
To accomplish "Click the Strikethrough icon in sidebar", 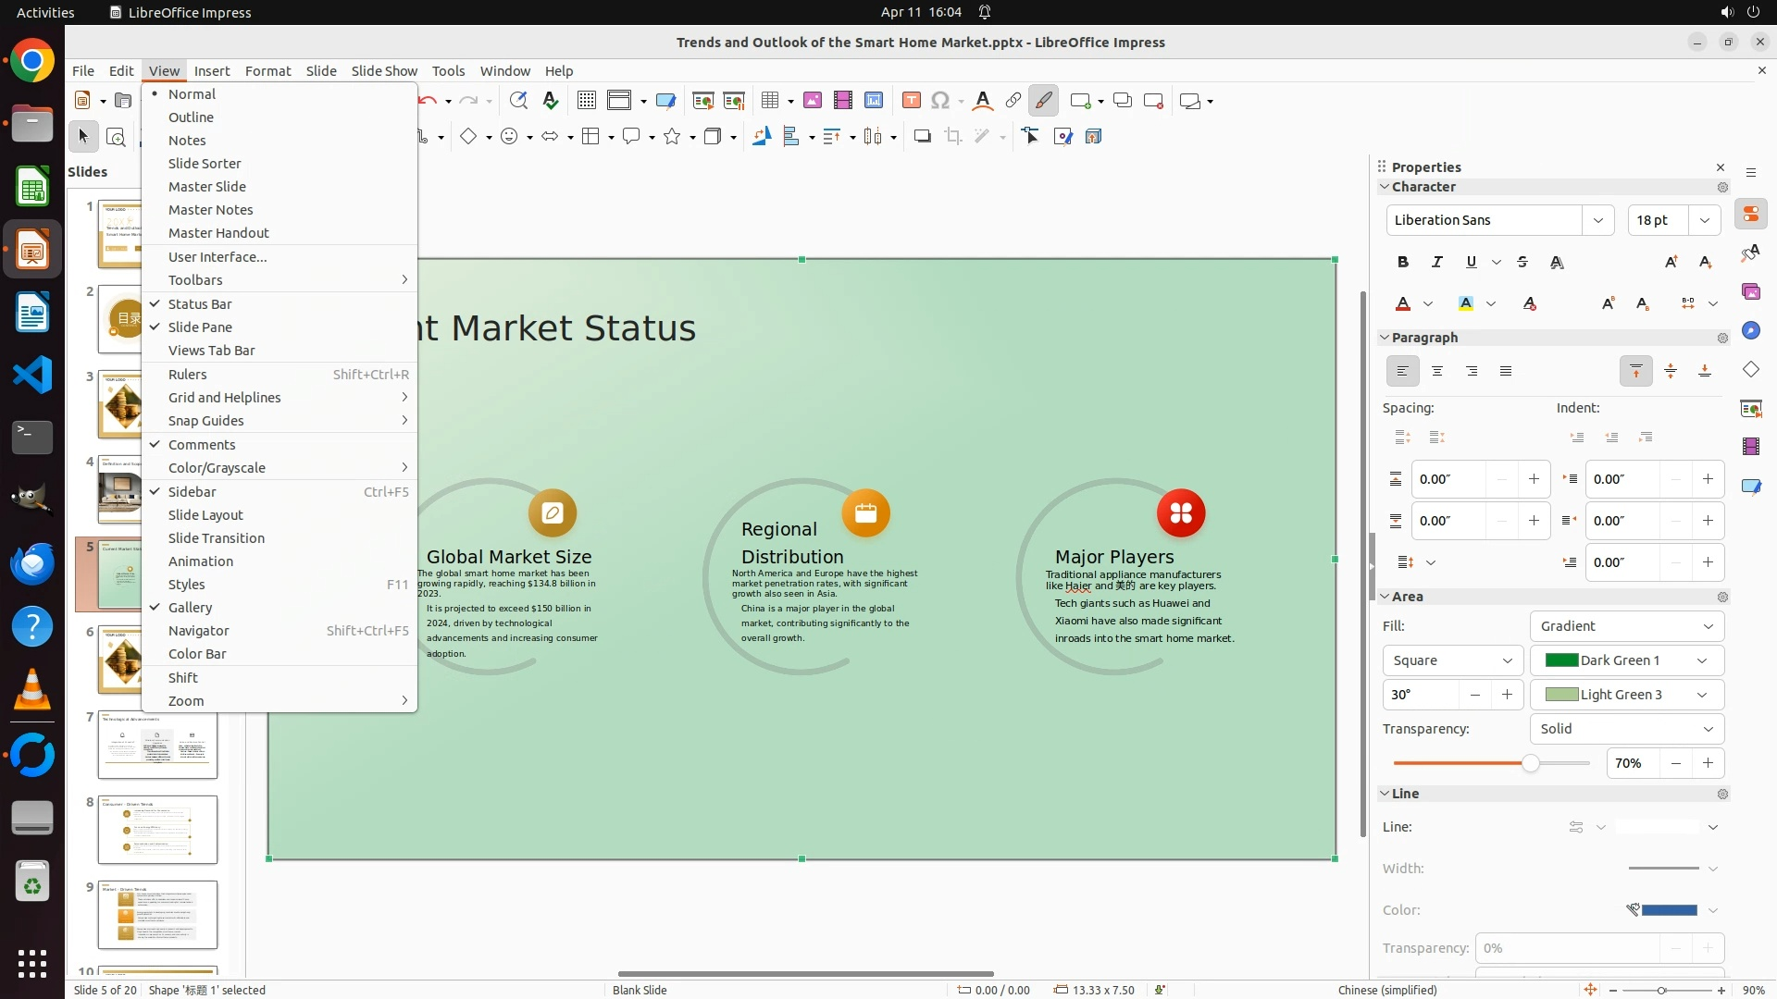I will click(x=1522, y=263).
